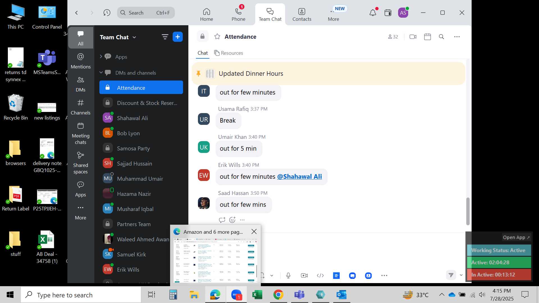This screenshot has width=539, height=303.
Task: Click the @Shahawal Ali mention link
Action: coord(300,176)
